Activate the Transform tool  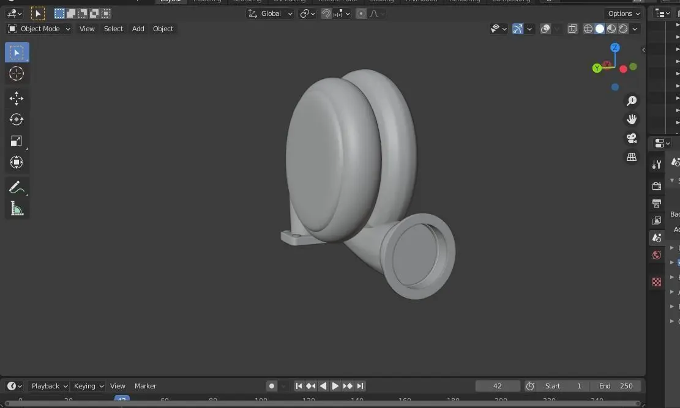pyautogui.click(x=17, y=162)
